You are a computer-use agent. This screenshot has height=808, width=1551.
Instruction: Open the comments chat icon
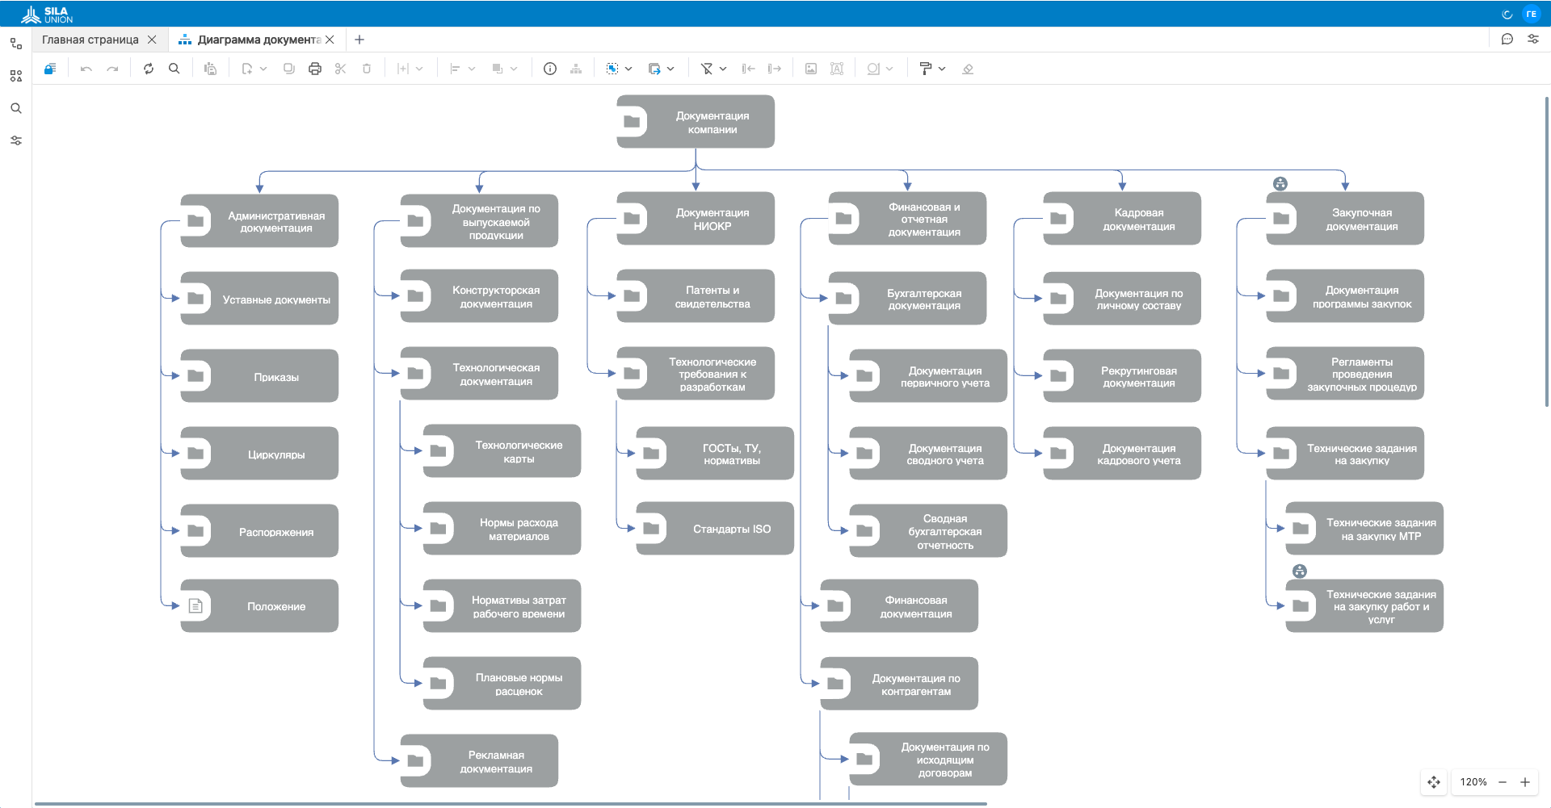(1507, 39)
